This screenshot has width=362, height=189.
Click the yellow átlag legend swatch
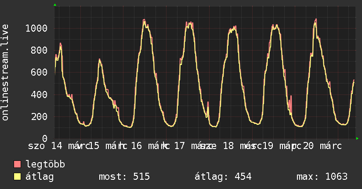pyautogui.click(x=17, y=177)
